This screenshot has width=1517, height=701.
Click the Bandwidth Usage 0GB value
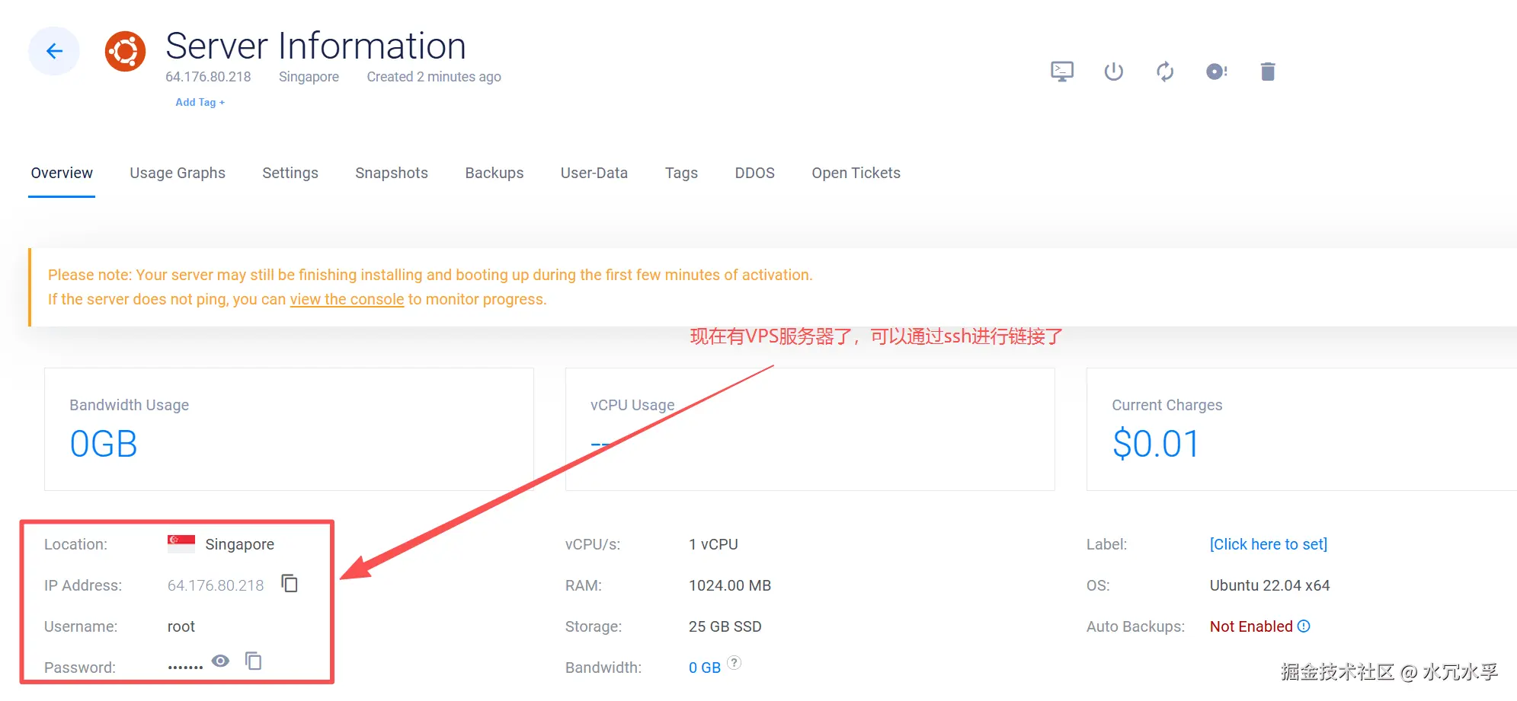104,444
